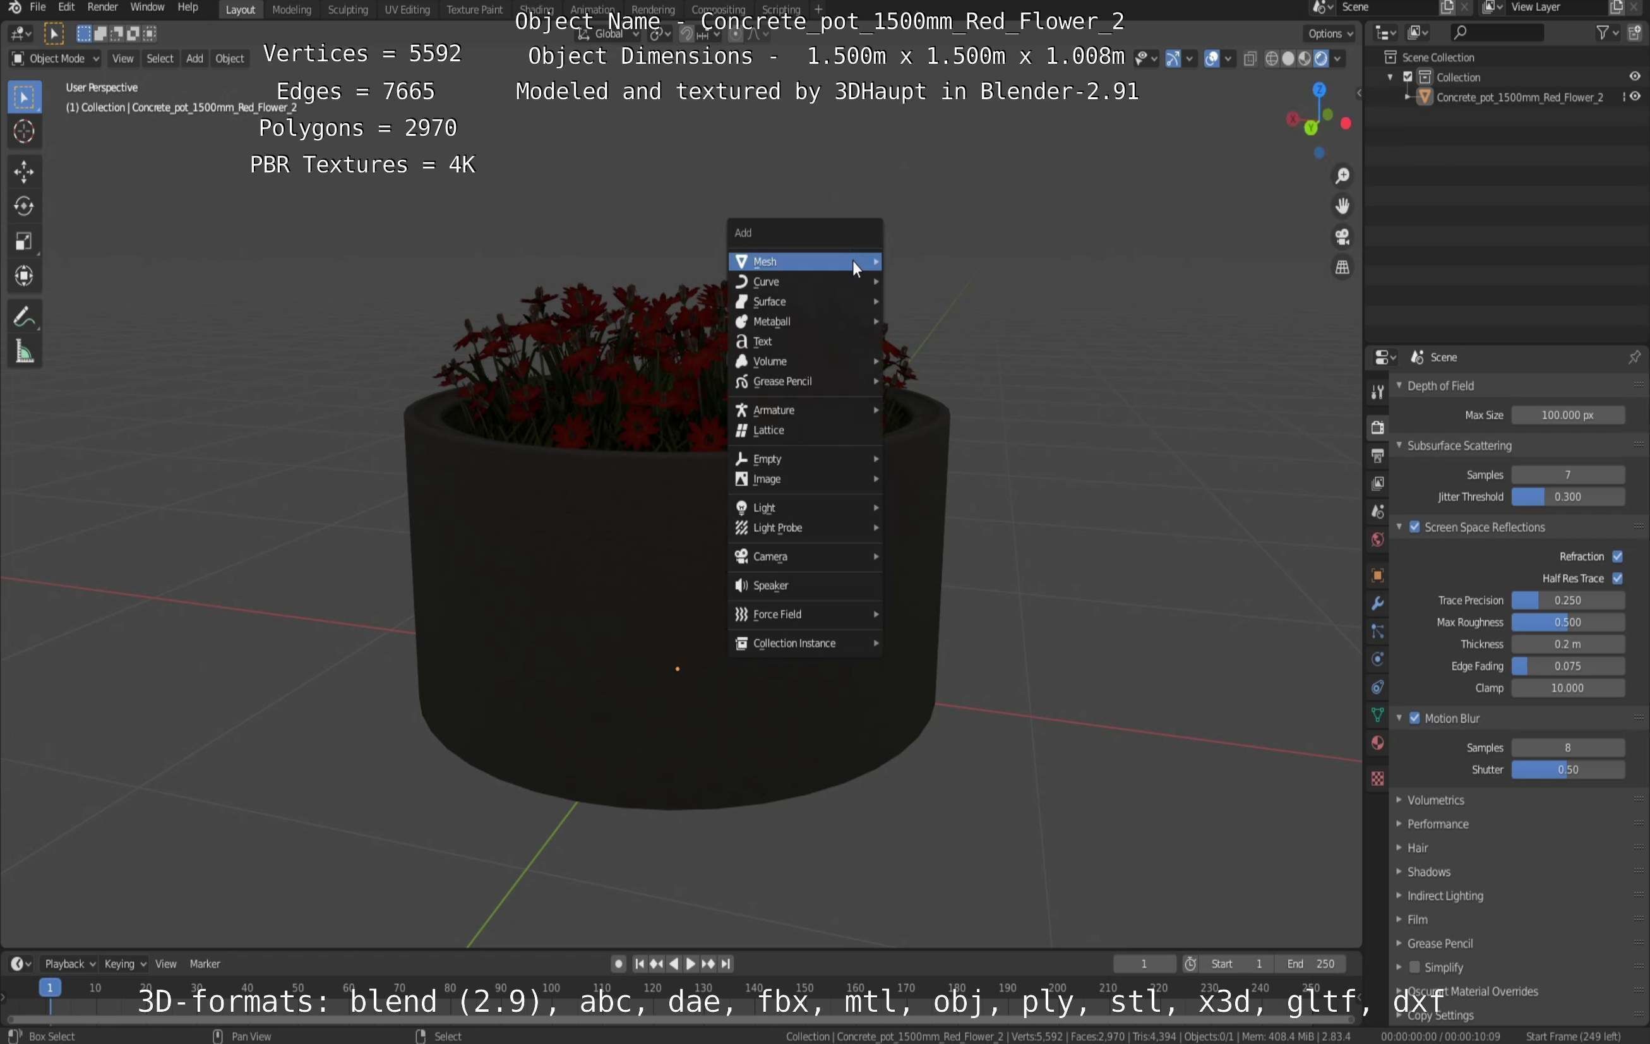Expand Performance panel

click(1437, 824)
